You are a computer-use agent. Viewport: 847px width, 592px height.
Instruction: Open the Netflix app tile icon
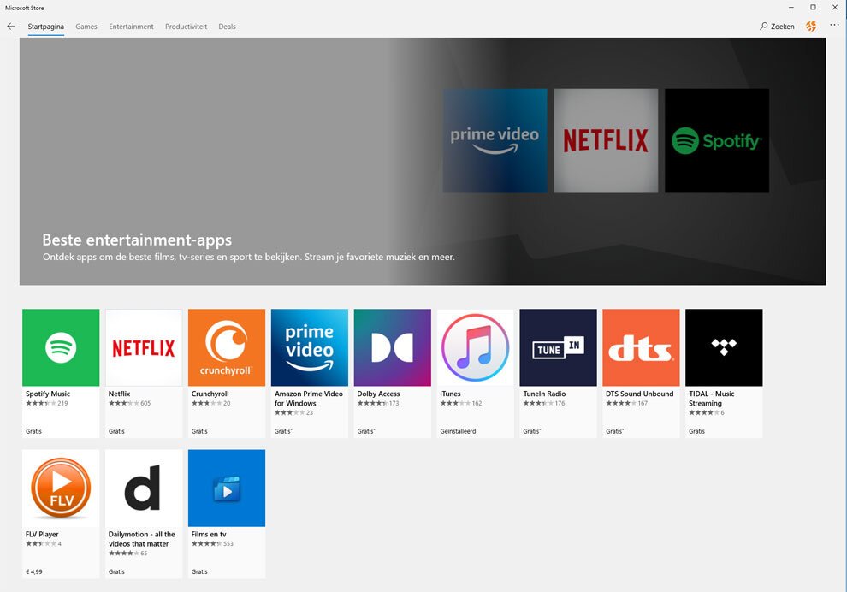point(144,347)
